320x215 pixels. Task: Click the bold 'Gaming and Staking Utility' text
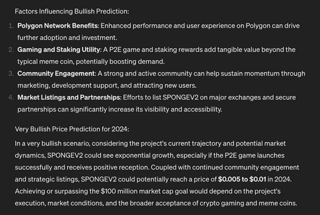pyautogui.click(x=58, y=50)
